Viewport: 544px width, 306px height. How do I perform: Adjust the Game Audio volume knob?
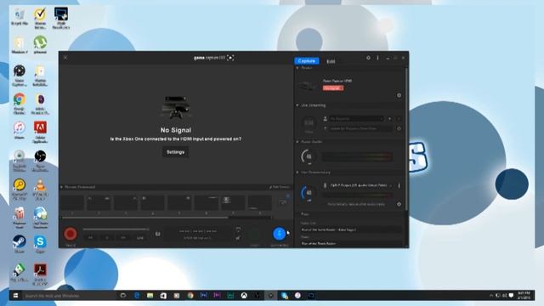point(308,156)
